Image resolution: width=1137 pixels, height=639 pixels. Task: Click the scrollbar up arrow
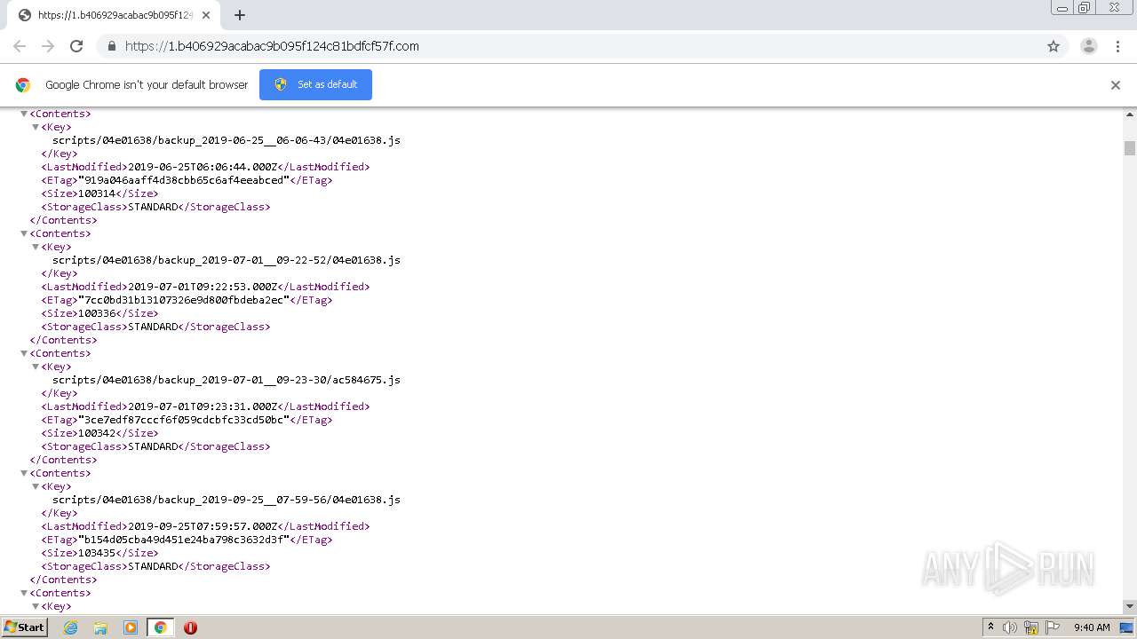(1130, 114)
